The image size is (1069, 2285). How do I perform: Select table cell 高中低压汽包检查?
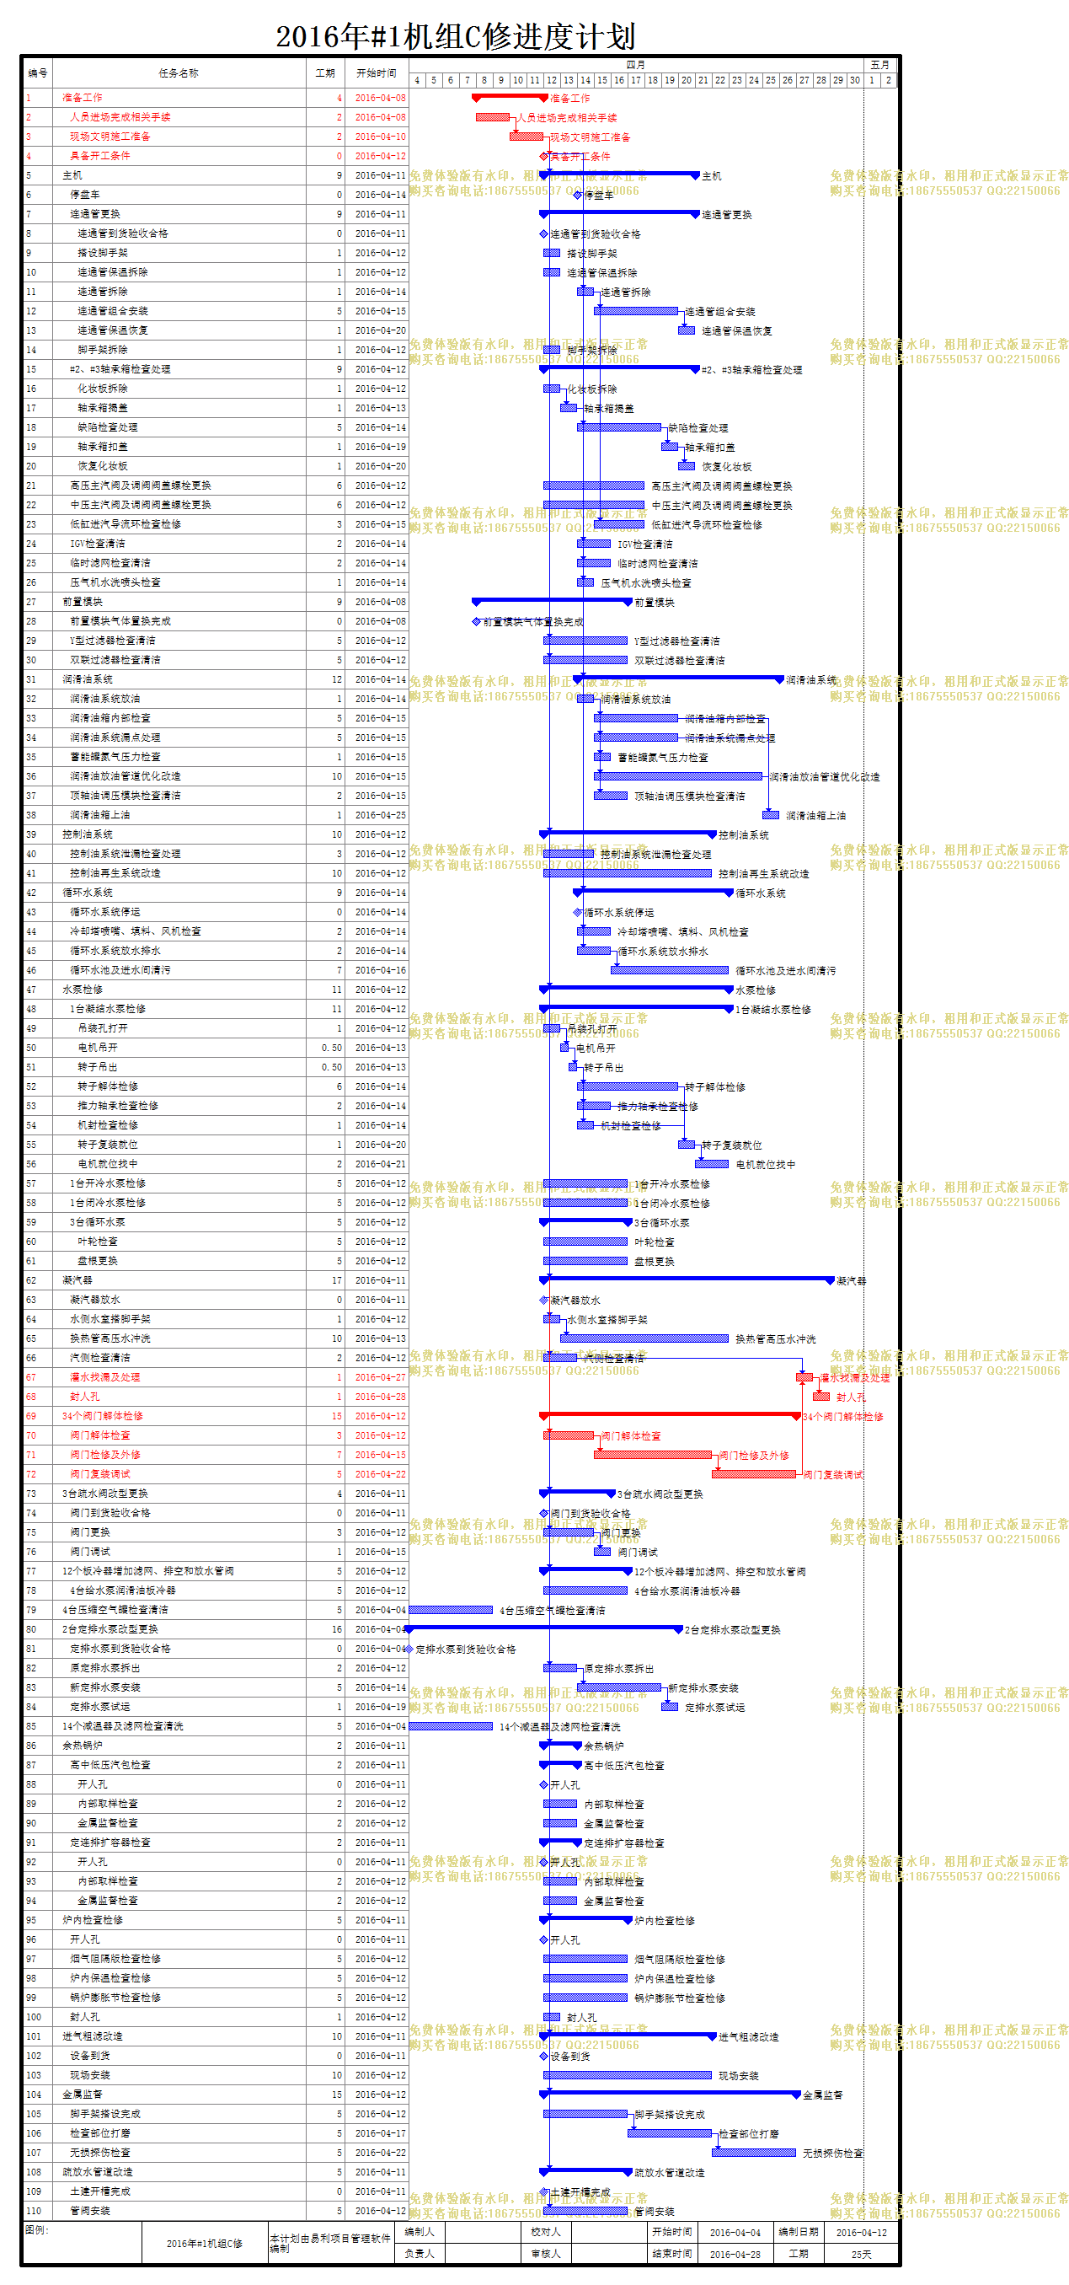[x=110, y=1765]
